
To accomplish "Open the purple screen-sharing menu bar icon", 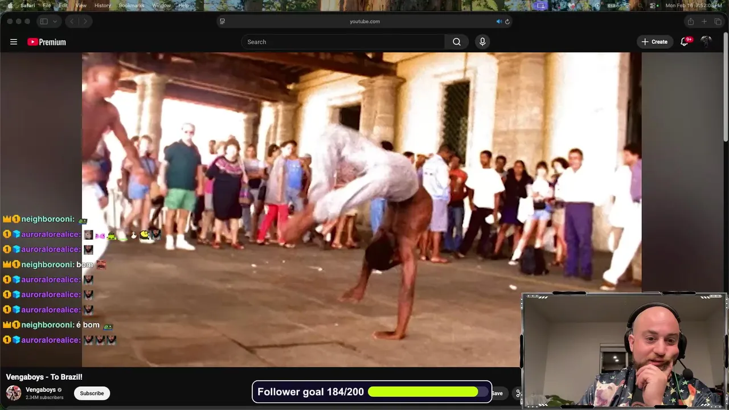I will 540,5.
